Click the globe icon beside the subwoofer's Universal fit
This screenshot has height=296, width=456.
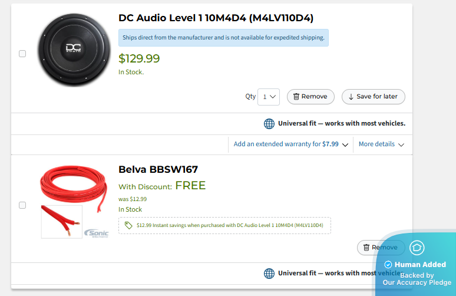click(x=269, y=124)
